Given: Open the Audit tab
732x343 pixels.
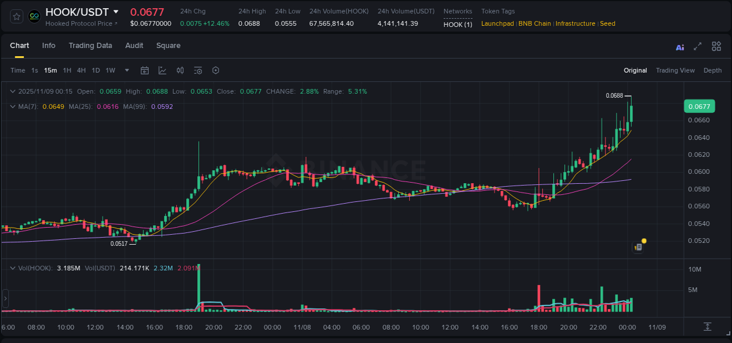Looking at the screenshot, I should [x=134, y=45].
